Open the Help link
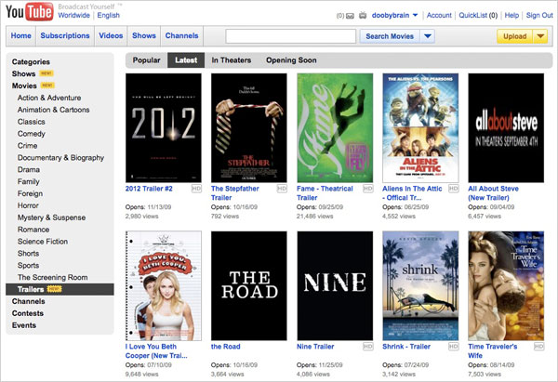 [x=511, y=15]
